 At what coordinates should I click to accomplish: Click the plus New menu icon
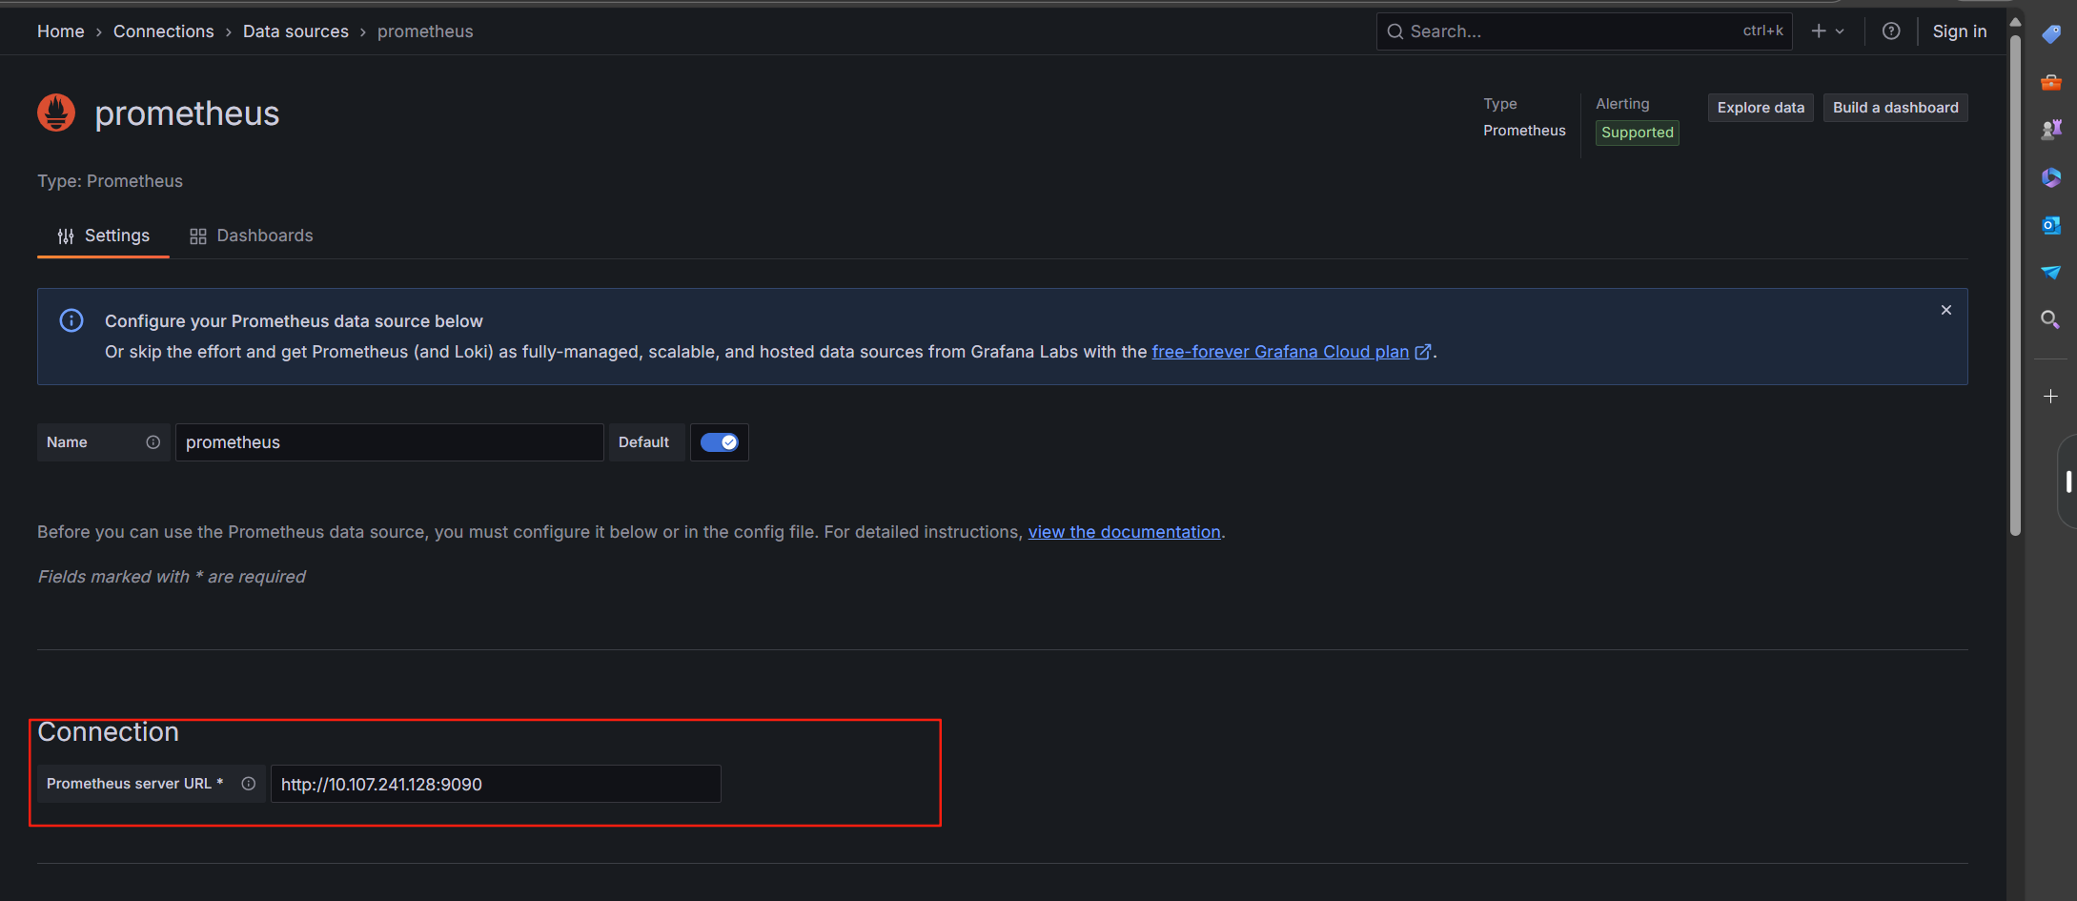pyautogui.click(x=1819, y=31)
